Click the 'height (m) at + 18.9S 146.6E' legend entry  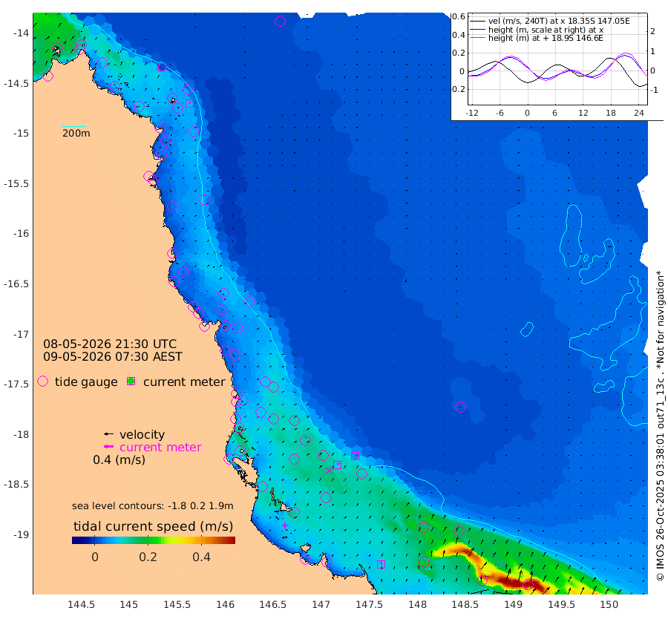(x=546, y=38)
